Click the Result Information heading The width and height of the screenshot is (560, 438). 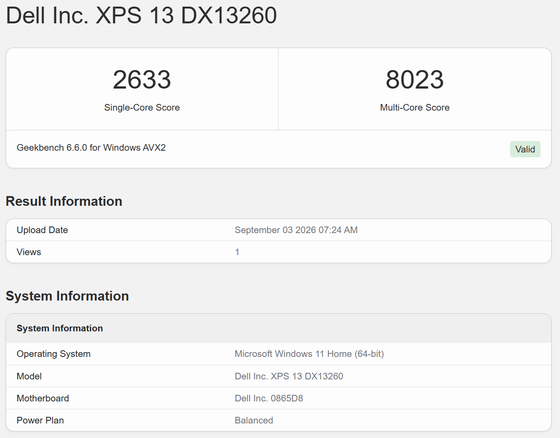[x=64, y=201]
